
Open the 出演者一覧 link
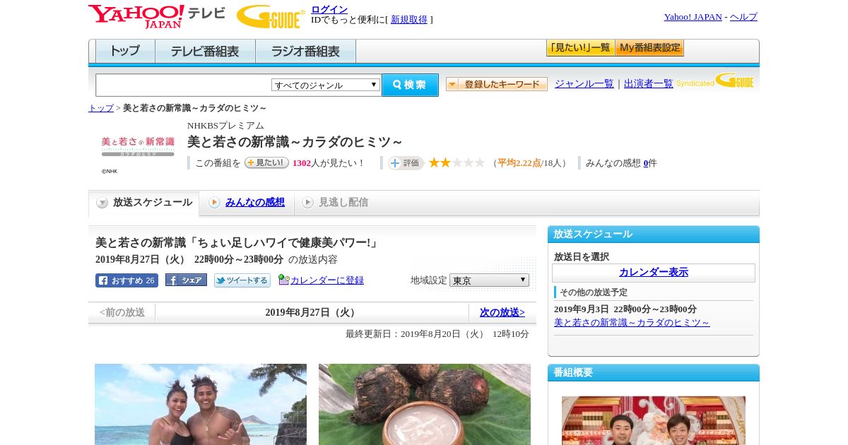[x=649, y=84]
